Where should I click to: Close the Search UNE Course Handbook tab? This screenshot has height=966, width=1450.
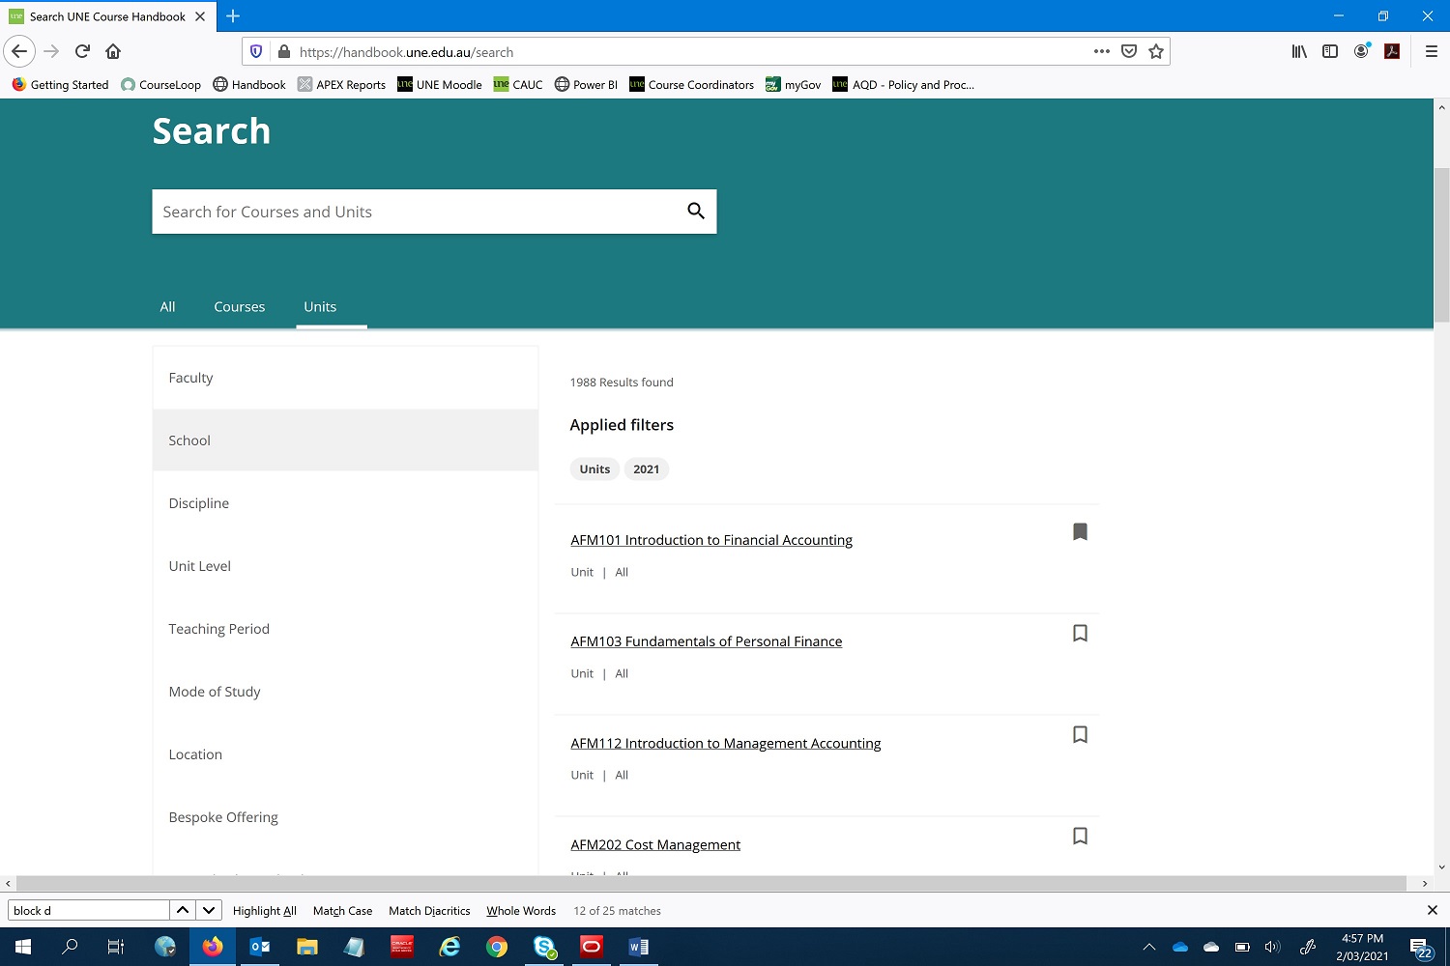pyautogui.click(x=200, y=16)
